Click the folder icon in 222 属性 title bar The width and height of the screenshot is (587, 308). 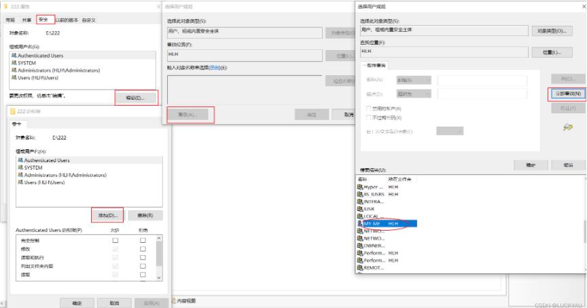click(x=5, y=7)
